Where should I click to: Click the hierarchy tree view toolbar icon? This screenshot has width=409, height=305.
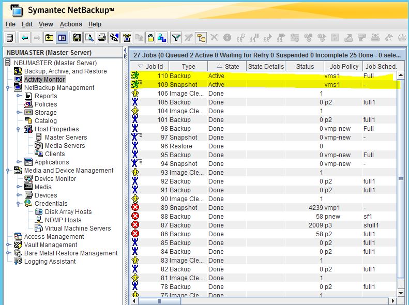201,38
